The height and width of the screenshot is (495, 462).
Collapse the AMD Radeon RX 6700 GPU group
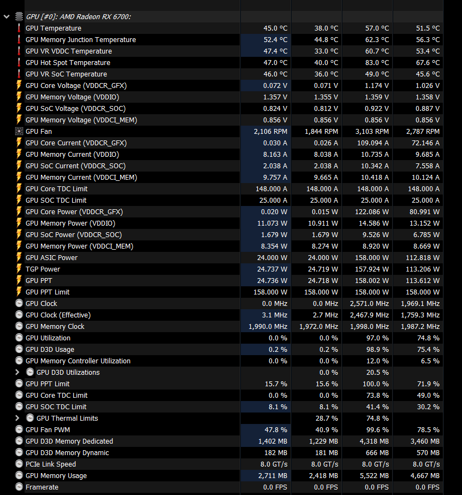7,17
